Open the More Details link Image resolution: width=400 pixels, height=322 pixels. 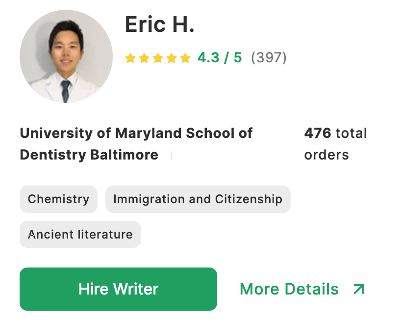(289, 289)
